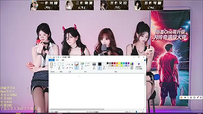Open the Shapes gallery
Image resolution: width=203 pixels, height=114 pixels.
coord(82,66)
